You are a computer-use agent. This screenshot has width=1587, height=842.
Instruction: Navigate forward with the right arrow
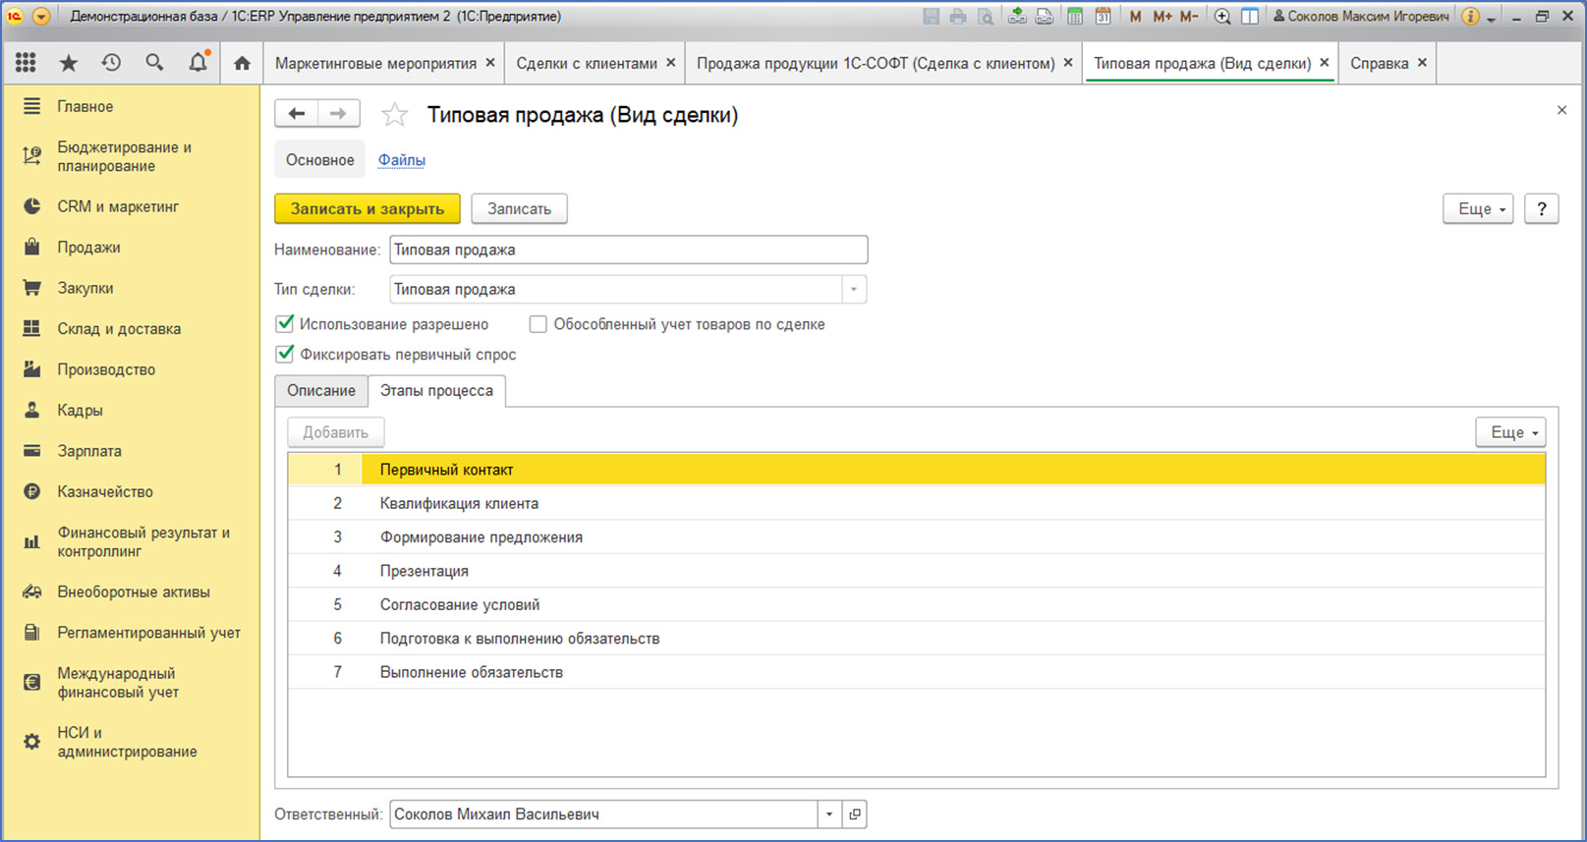pyautogui.click(x=338, y=114)
